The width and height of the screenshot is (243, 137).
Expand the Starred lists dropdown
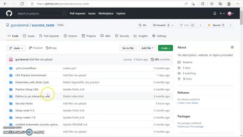[230, 25]
